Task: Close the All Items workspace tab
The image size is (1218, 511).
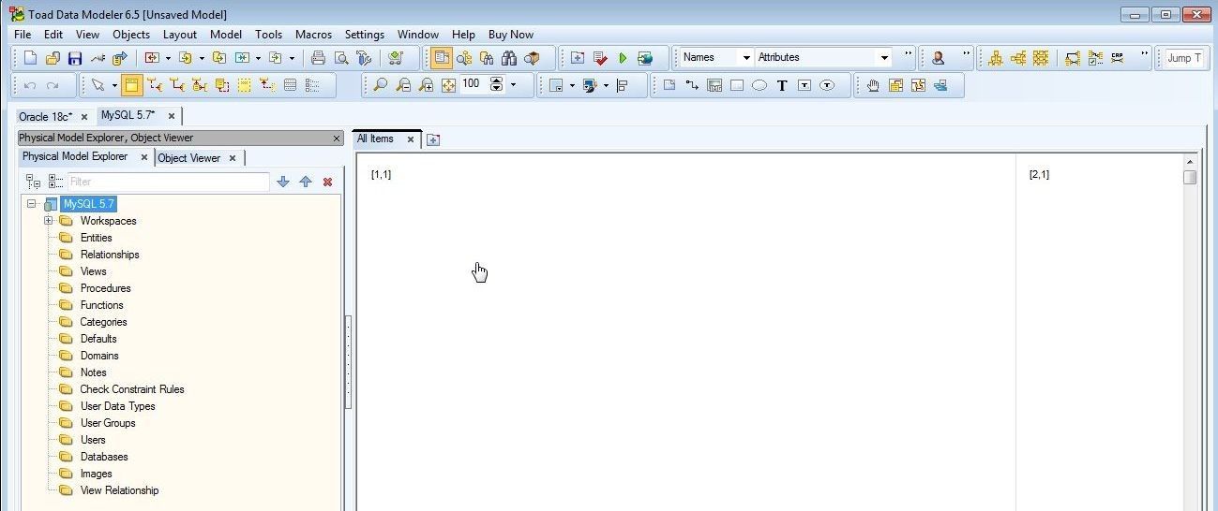Action: (410, 139)
